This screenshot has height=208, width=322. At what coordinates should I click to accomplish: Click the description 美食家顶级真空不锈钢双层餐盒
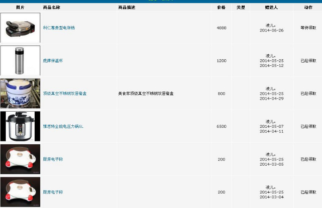146,94
